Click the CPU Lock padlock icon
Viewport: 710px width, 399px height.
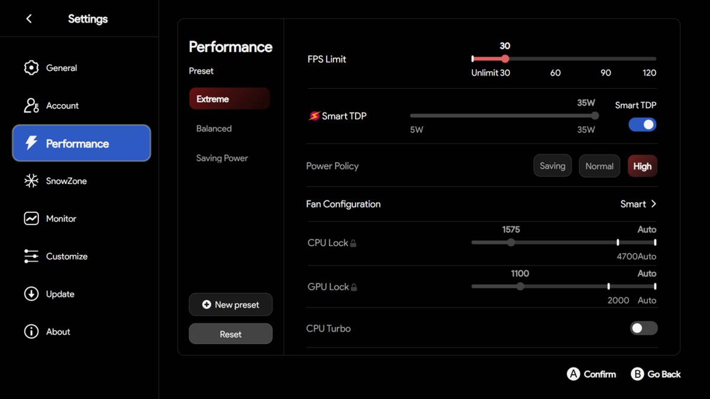coord(353,243)
